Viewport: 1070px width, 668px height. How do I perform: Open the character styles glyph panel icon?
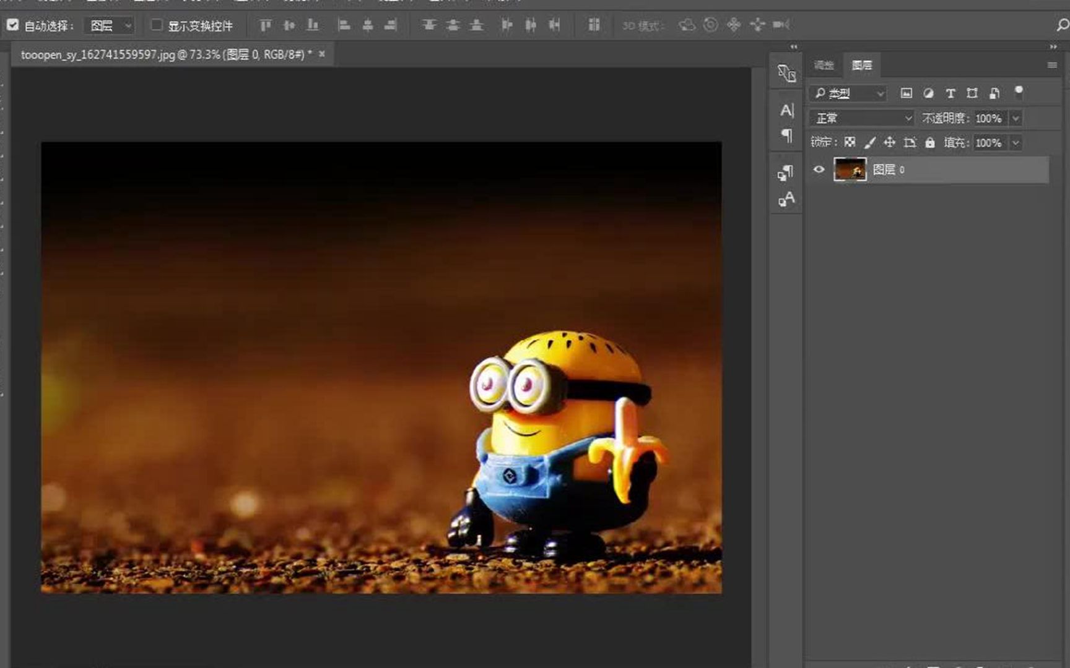[x=786, y=74]
